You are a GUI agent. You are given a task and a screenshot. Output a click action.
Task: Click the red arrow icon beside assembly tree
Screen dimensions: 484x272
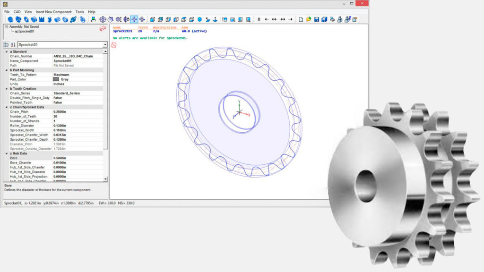103,29
